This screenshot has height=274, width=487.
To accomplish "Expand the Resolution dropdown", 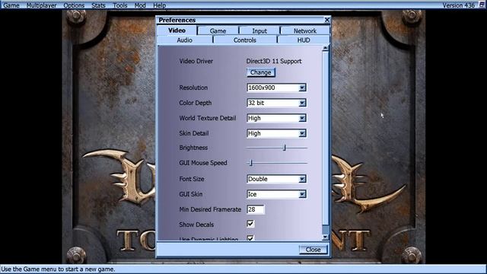I will (302, 88).
